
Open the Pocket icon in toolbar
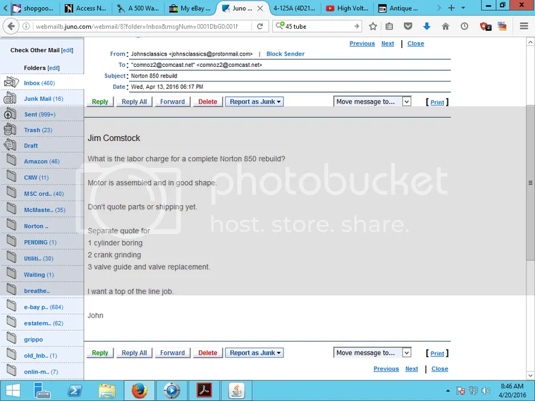pos(409,26)
